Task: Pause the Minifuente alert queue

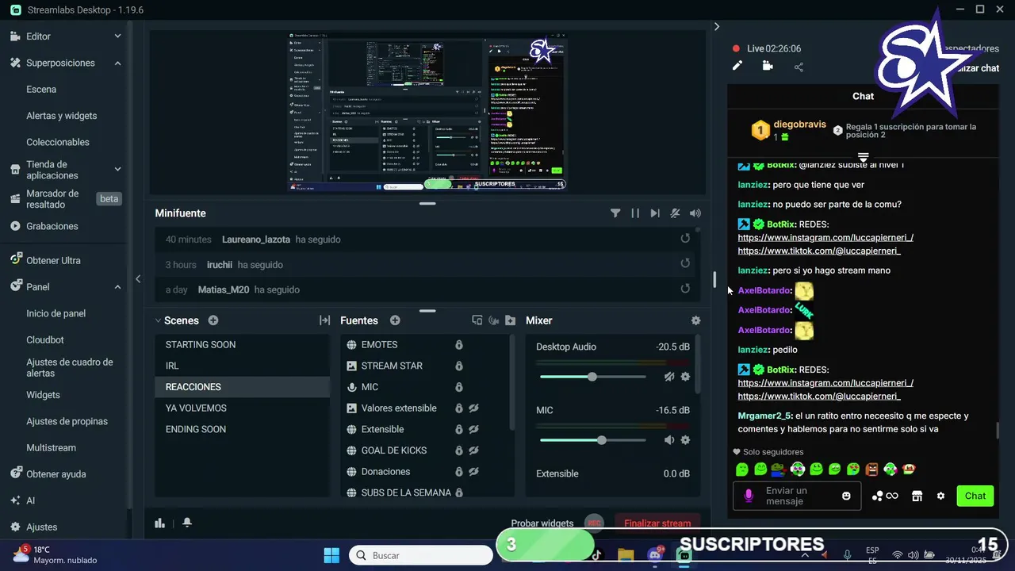Action: pos(635,213)
